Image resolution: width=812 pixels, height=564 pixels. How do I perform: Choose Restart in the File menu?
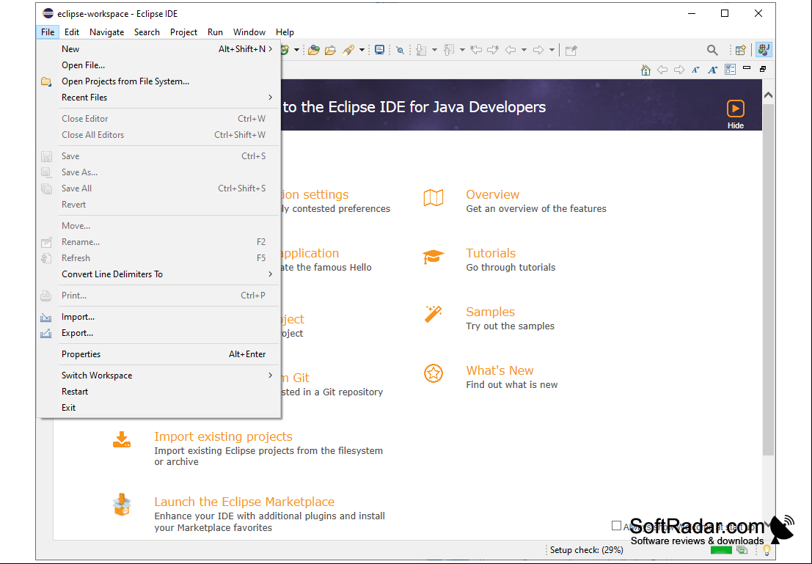click(x=159, y=392)
